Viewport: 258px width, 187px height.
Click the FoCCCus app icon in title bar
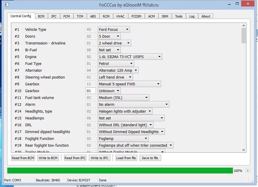pos(7,5)
